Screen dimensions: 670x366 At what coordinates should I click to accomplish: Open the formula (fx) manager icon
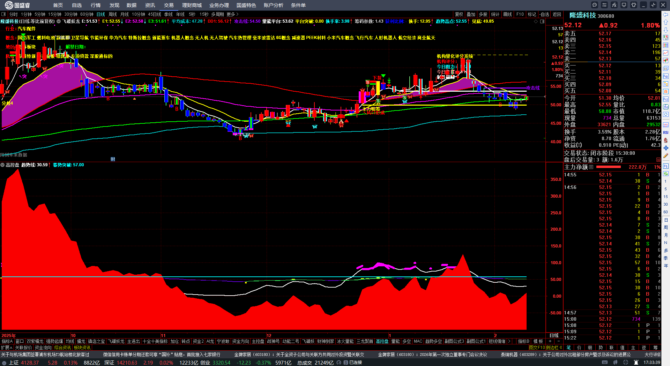(614, 5)
